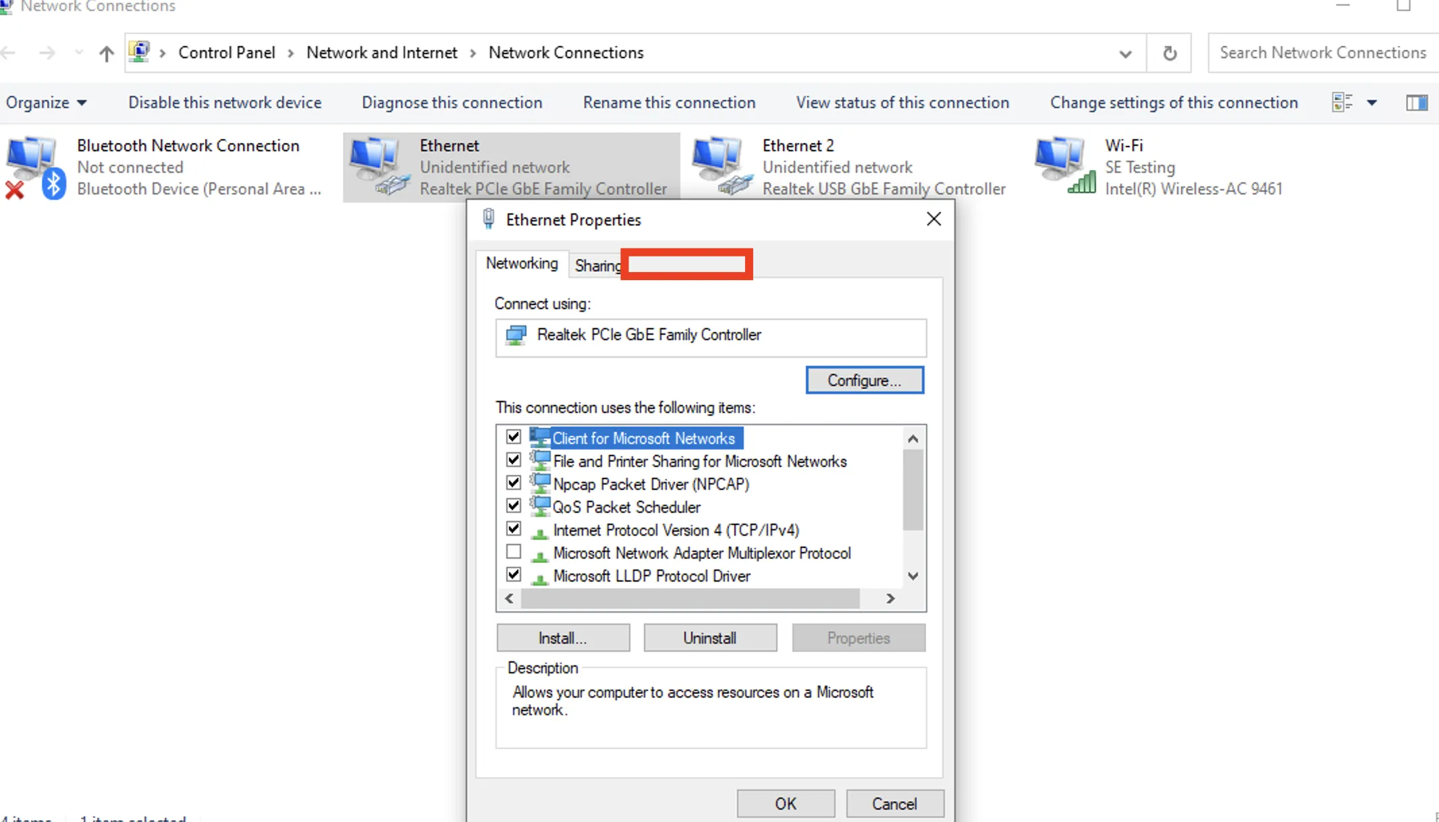Select the Wi-Fi adapter icon
The width and height of the screenshot is (1439, 822).
pyautogui.click(x=1065, y=166)
